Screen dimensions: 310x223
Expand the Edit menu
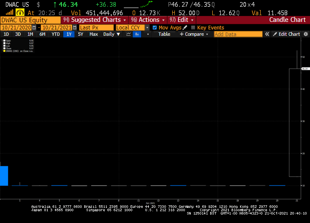pos(182,20)
